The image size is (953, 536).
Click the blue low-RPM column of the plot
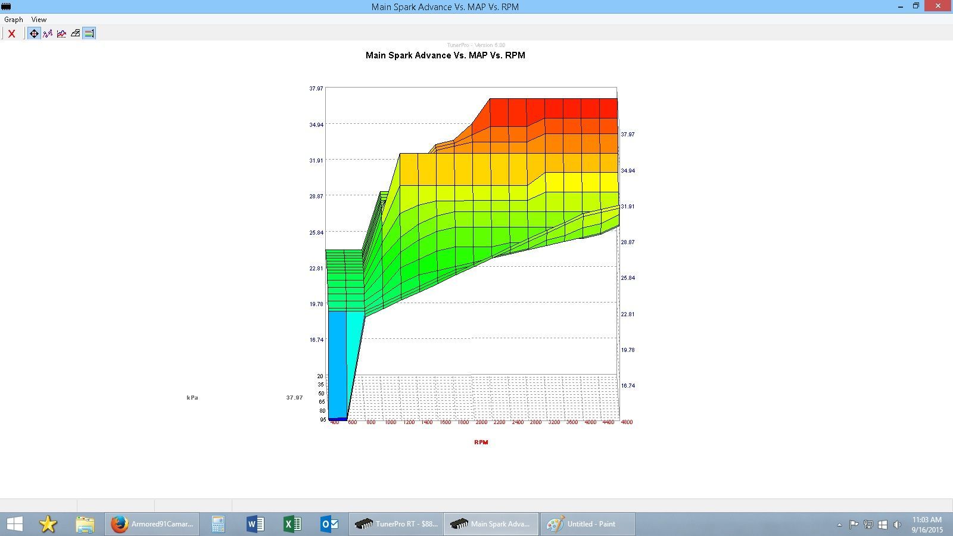point(337,363)
